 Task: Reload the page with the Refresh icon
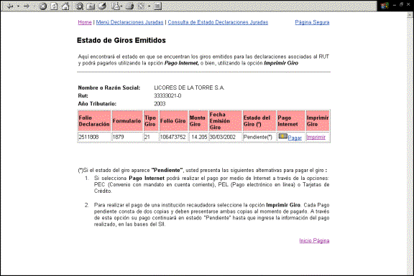click(54, 6)
